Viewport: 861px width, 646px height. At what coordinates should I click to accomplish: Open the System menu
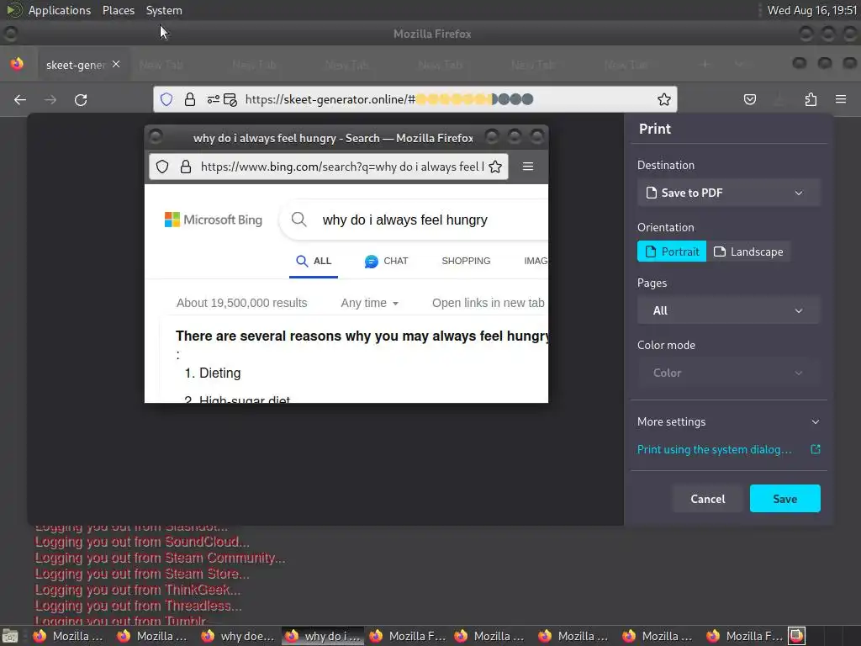[164, 10]
